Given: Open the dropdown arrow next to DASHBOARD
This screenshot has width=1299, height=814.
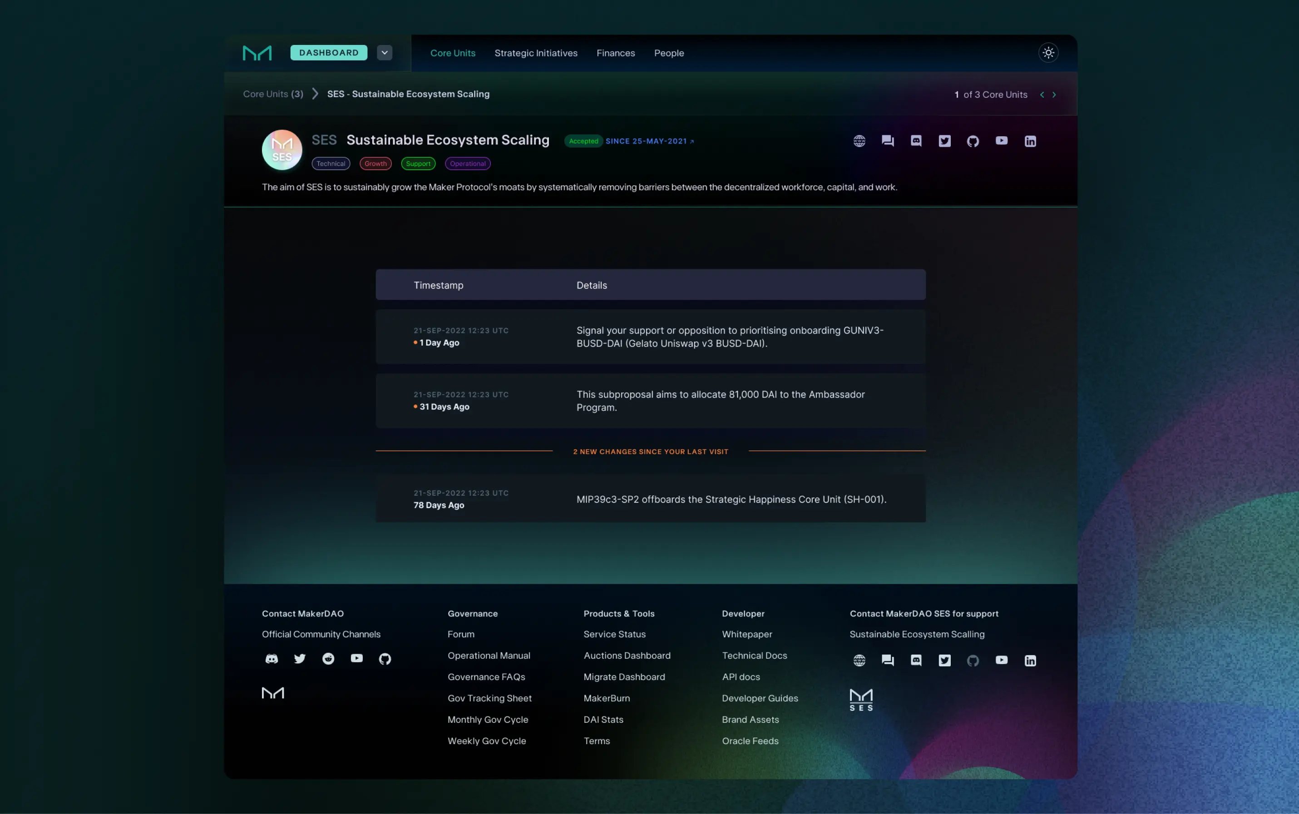Looking at the screenshot, I should tap(384, 53).
